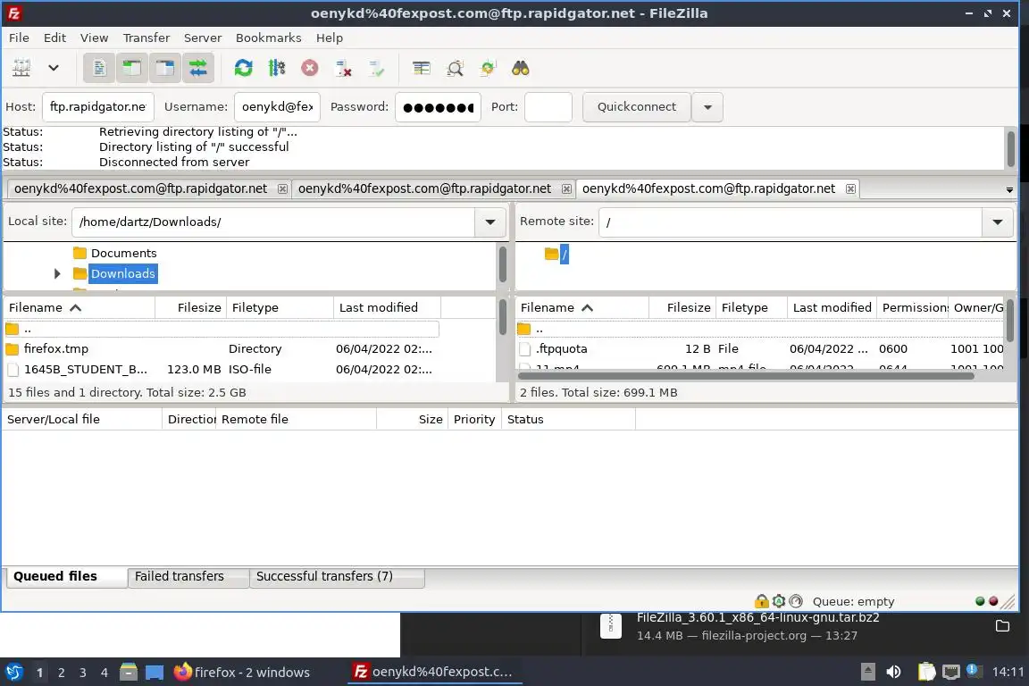Open the Edit menu
The height and width of the screenshot is (686, 1029).
pos(54,38)
